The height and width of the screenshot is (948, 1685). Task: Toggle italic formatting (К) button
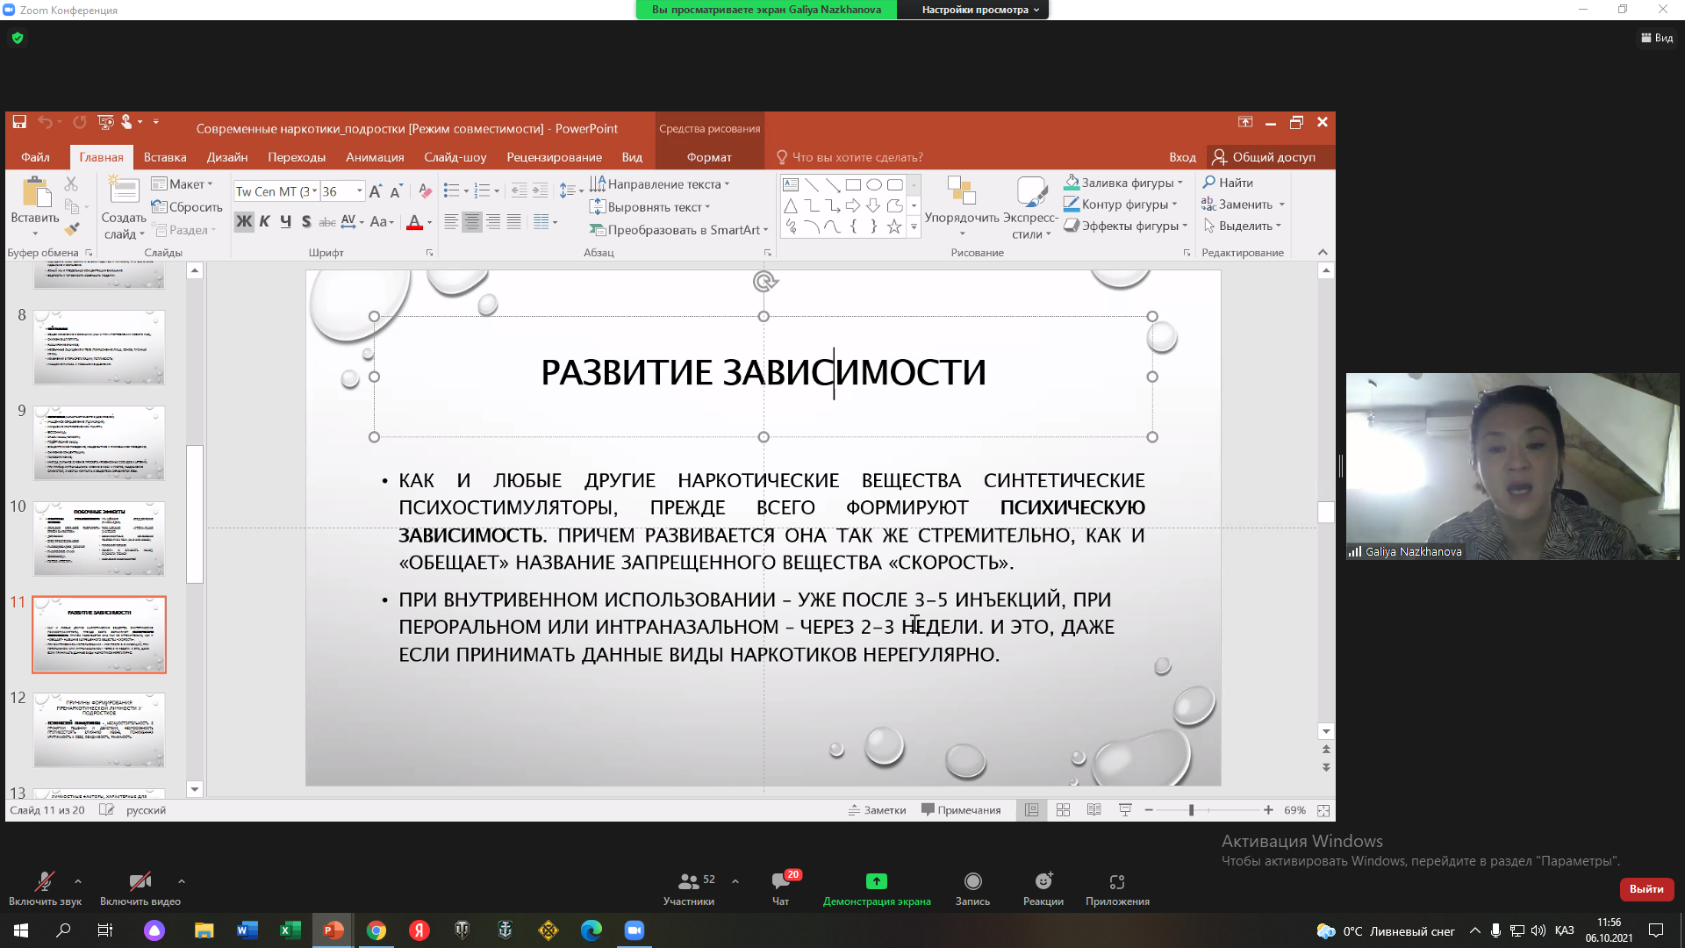pos(264,222)
